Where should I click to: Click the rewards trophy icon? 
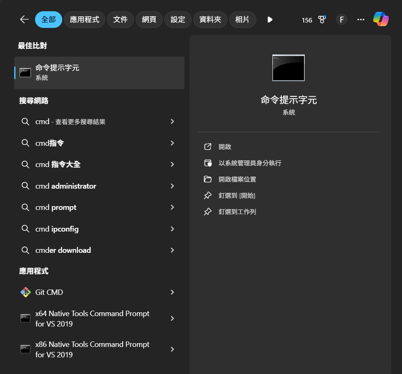pos(322,20)
